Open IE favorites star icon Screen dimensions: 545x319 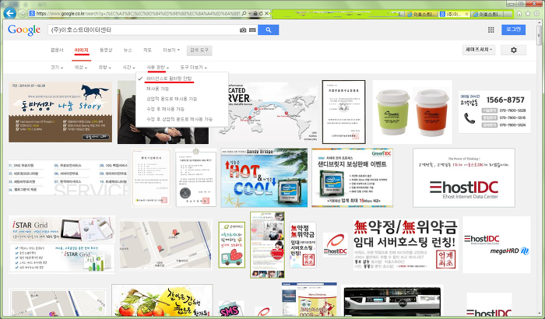[x=528, y=13]
